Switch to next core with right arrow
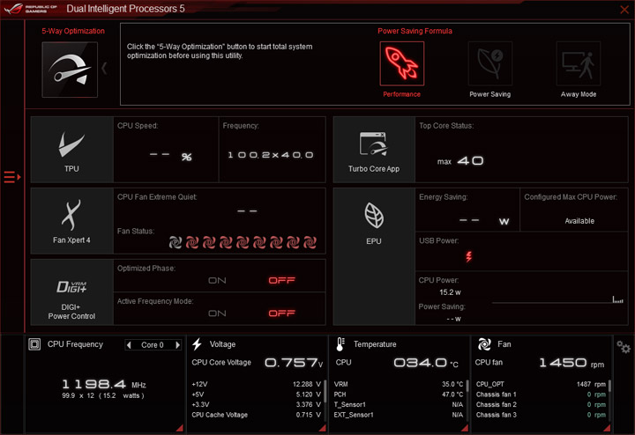Screen dimensions: 635x435 pos(177,345)
